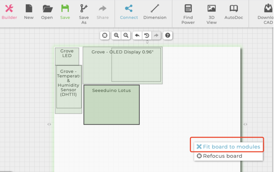Screen dimensions: 274x172
Task: Choose Save As from toolbar
Action: pos(84,14)
